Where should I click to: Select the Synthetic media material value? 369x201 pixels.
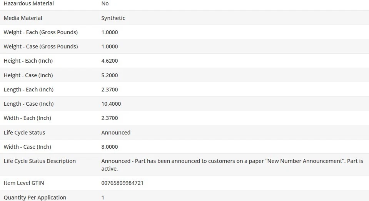coord(113,18)
